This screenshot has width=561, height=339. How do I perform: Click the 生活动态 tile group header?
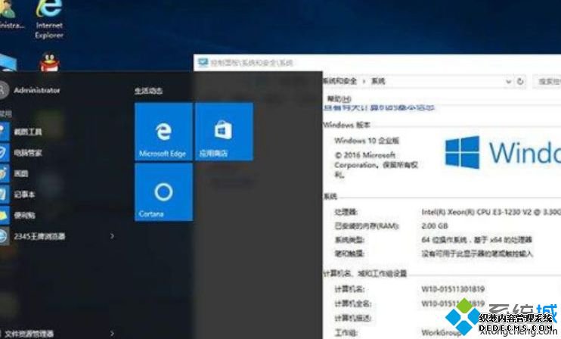148,91
